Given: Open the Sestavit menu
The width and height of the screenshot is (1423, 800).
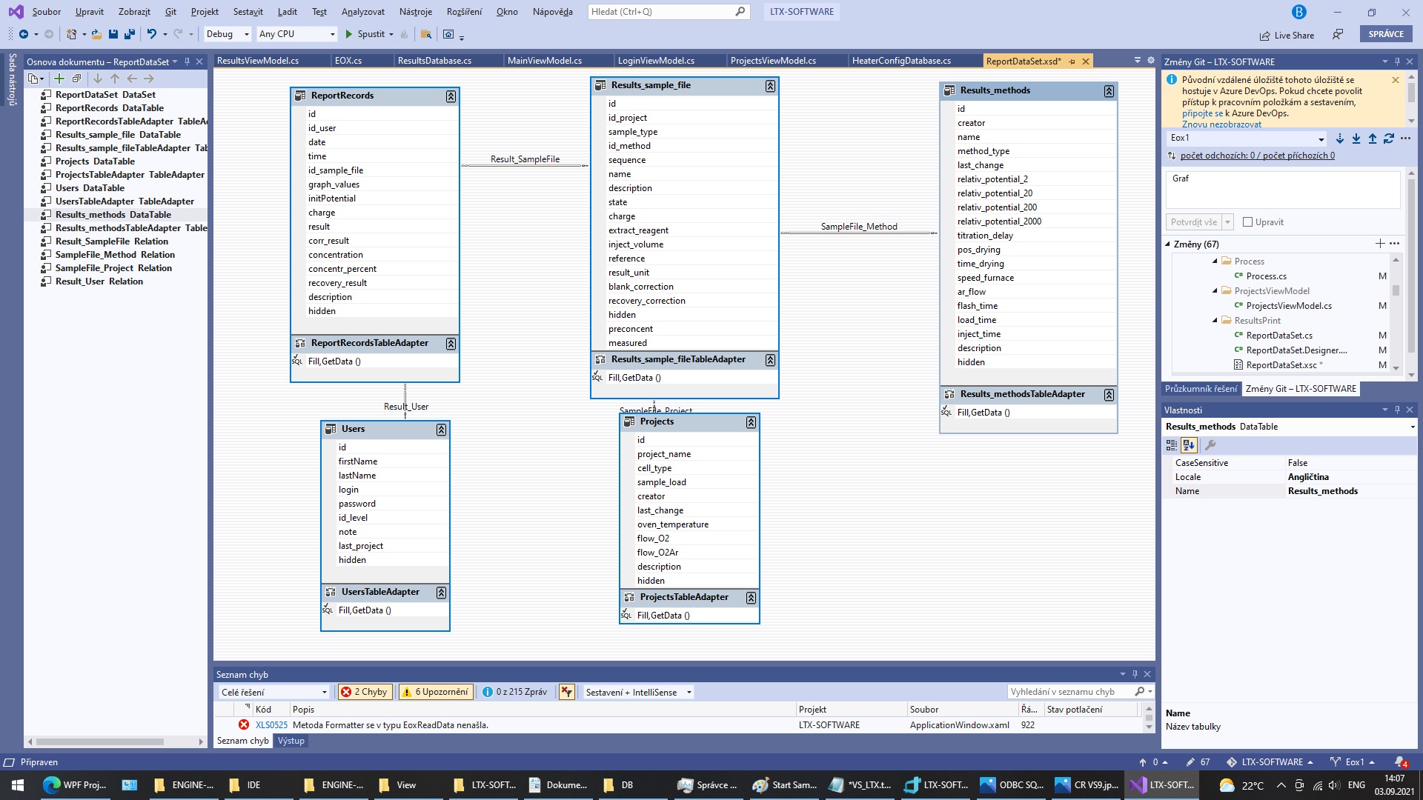Looking at the screenshot, I should [x=248, y=12].
